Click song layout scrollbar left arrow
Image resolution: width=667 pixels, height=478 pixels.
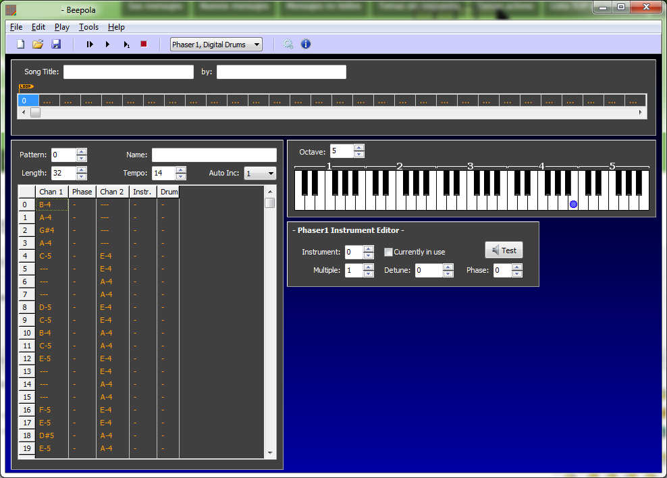pyautogui.click(x=24, y=113)
